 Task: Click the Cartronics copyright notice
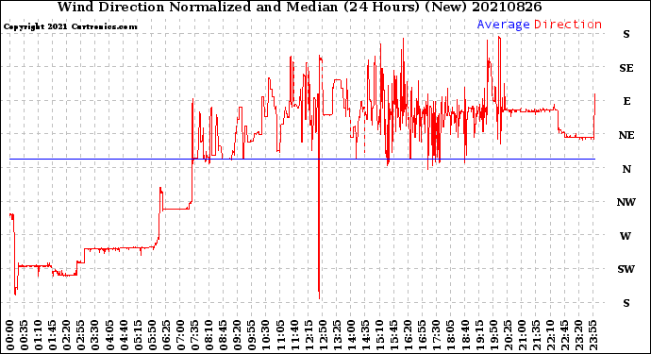[x=70, y=27]
